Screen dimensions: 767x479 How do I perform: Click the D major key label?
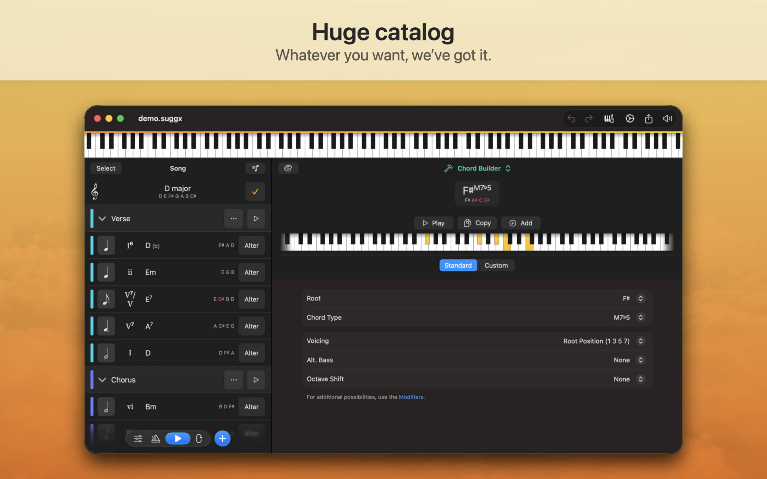click(178, 188)
